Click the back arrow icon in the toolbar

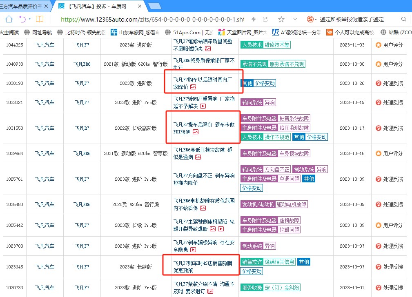click(22, 19)
